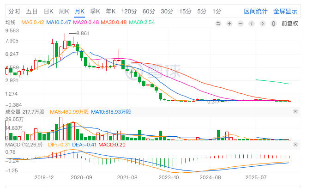Open 区间统计 range statistics
The height and width of the screenshot is (188, 313).
tap(256, 12)
